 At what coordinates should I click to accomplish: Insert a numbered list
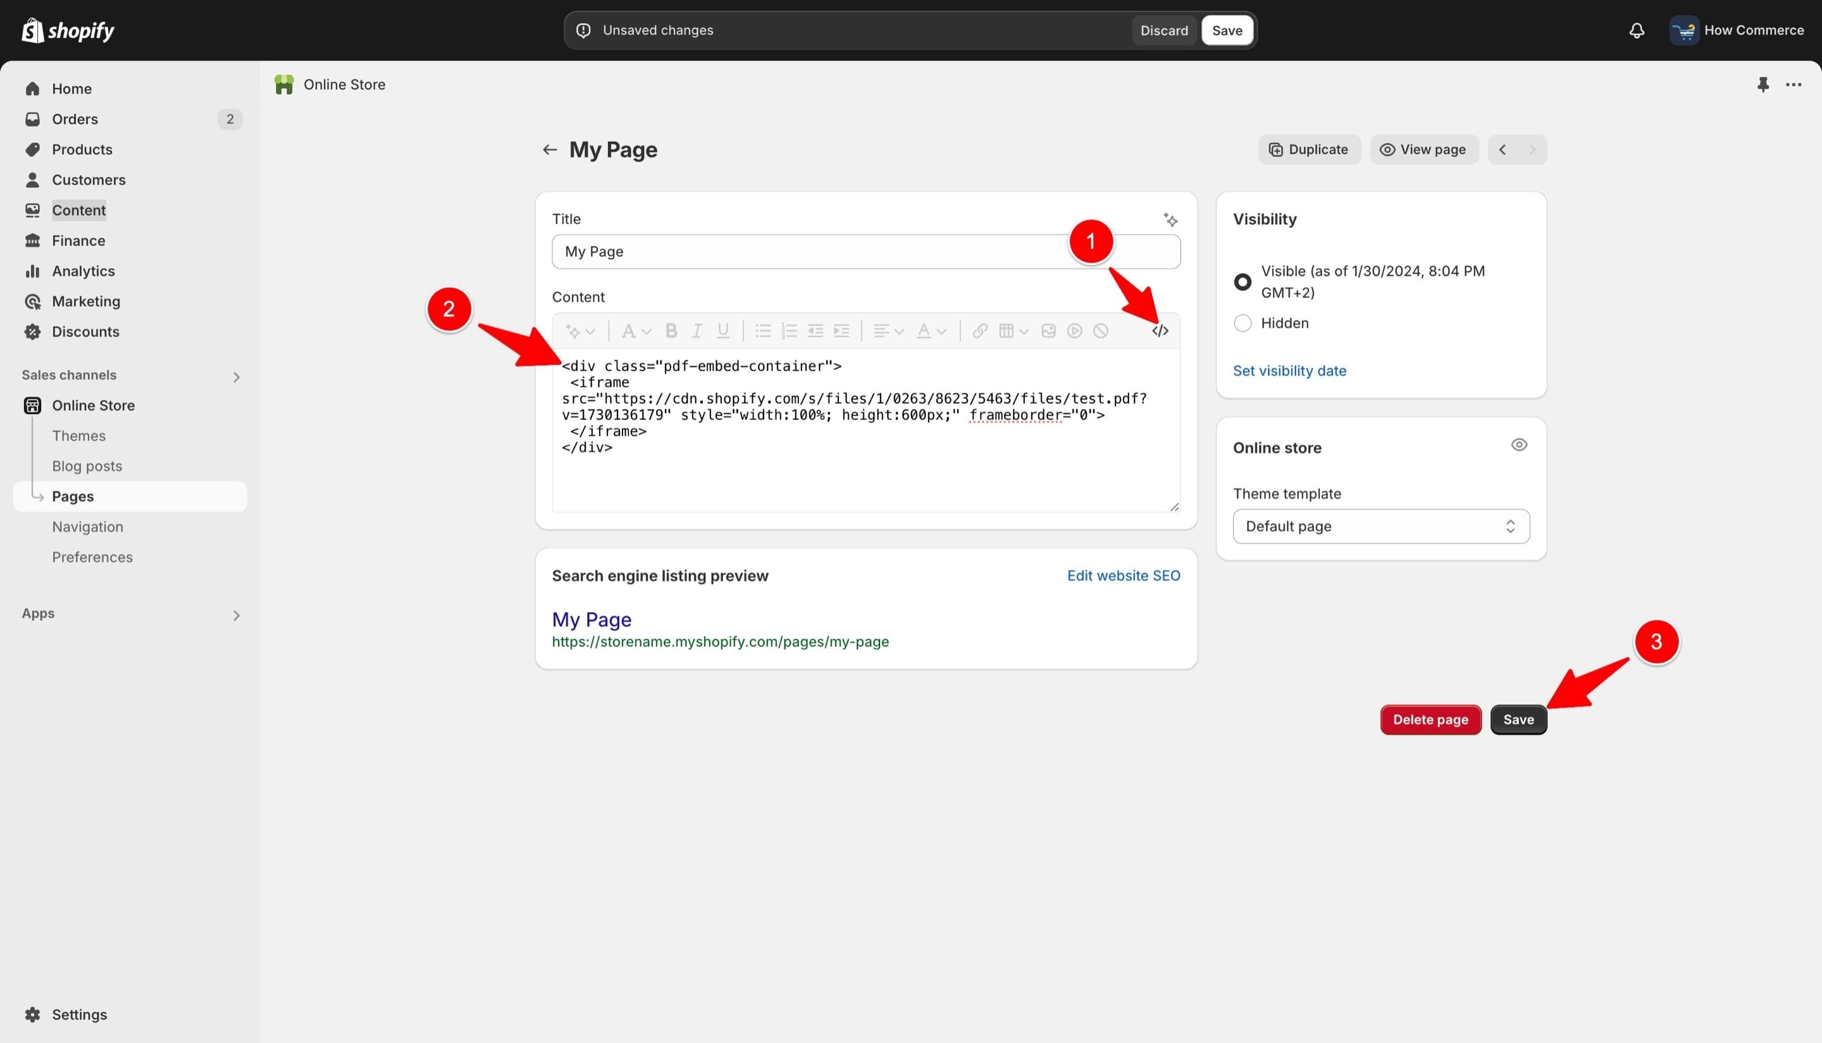[x=789, y=331]
